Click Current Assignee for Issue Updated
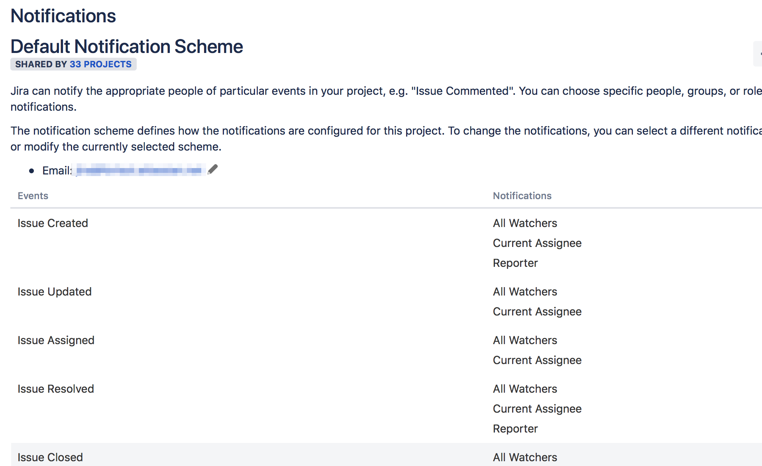This screenshot has width=762, height=466. pos(537,311)
